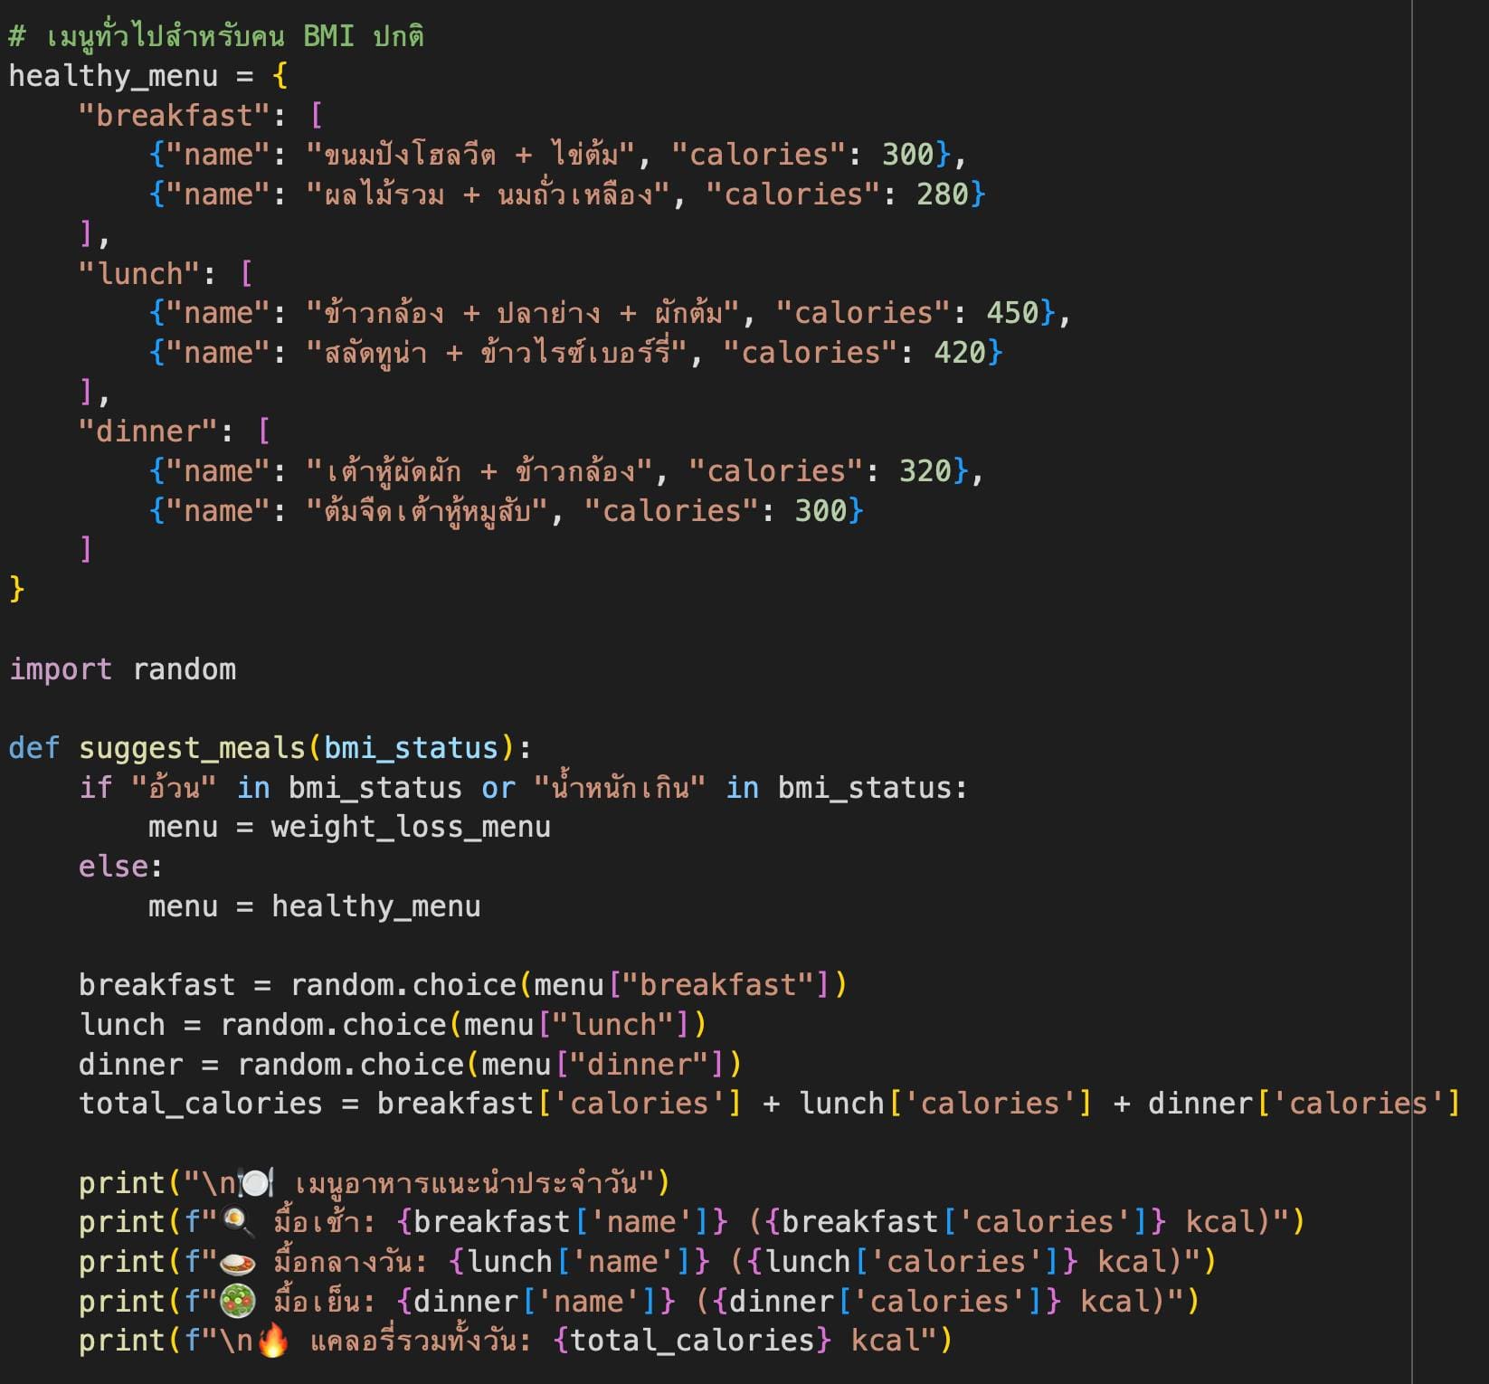Click the bmi_status parameter in the def line

click(411, 748)
